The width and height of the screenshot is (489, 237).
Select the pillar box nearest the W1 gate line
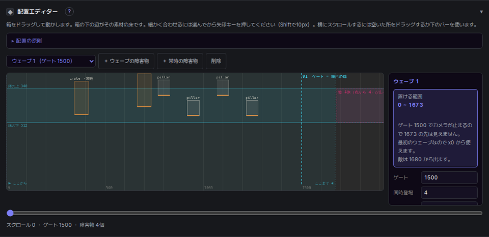pos(252,108)
